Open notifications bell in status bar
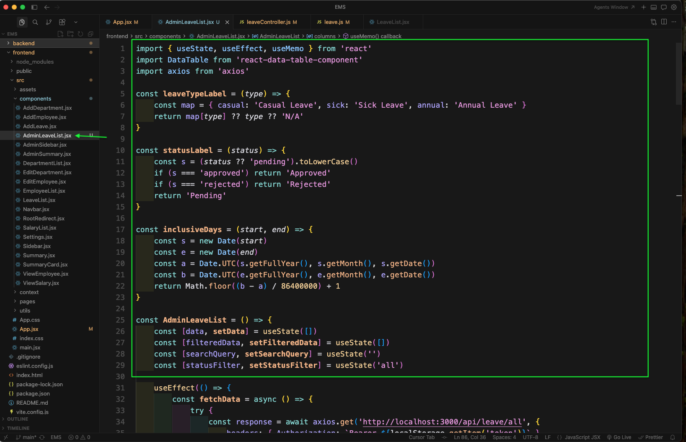686x442 pixels. (x=673, y=437)
